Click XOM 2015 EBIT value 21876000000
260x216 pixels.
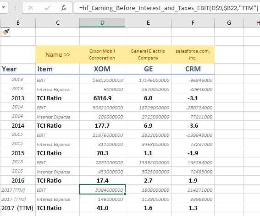[102, 135]
